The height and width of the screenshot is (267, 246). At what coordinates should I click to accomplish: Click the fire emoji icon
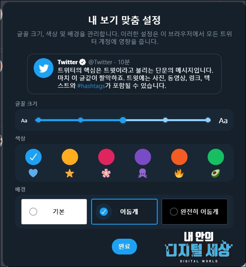pos(179,173)
